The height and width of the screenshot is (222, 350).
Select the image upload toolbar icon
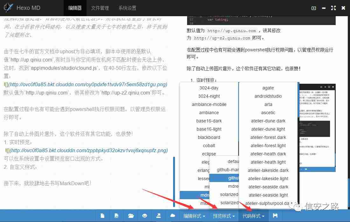[x=159, y=215]
